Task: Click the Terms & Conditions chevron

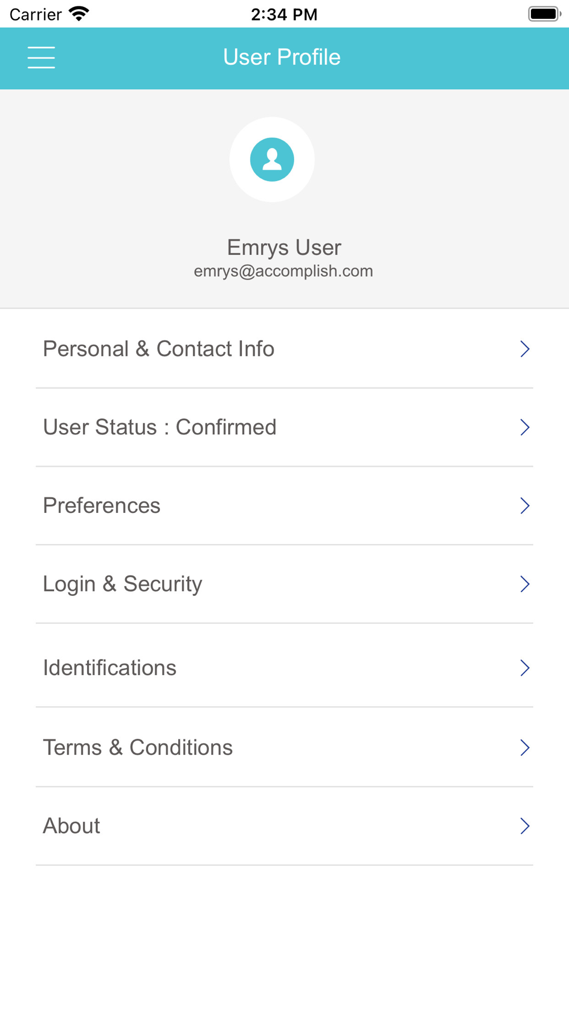Action: [525, 747]
